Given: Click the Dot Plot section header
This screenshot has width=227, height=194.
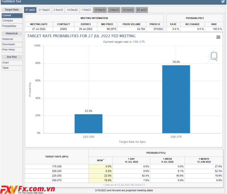Looking at the screenshot, I should [x=12, y=57].
